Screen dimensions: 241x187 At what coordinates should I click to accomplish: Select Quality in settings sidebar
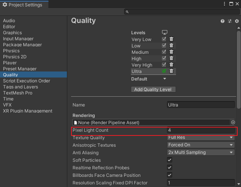coord(33,74)
